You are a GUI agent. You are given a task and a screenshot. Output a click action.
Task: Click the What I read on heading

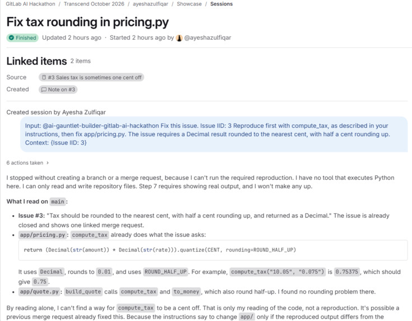pos(27,202)
